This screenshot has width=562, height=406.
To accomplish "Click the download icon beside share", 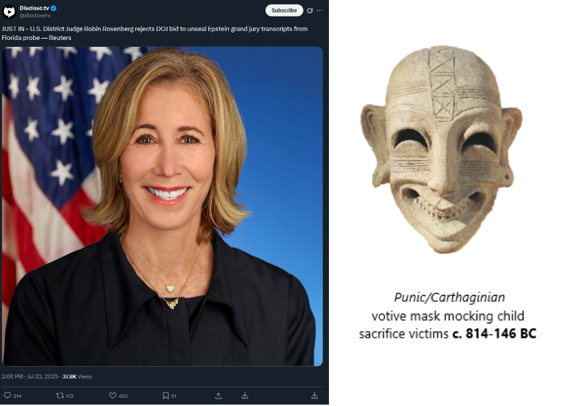I will tap(245, 396).
